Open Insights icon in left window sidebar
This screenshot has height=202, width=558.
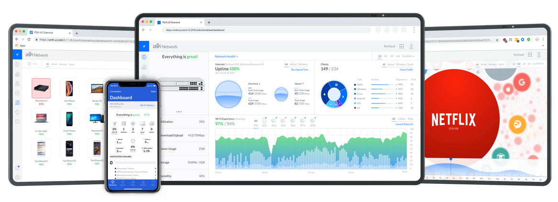(17, 112)
